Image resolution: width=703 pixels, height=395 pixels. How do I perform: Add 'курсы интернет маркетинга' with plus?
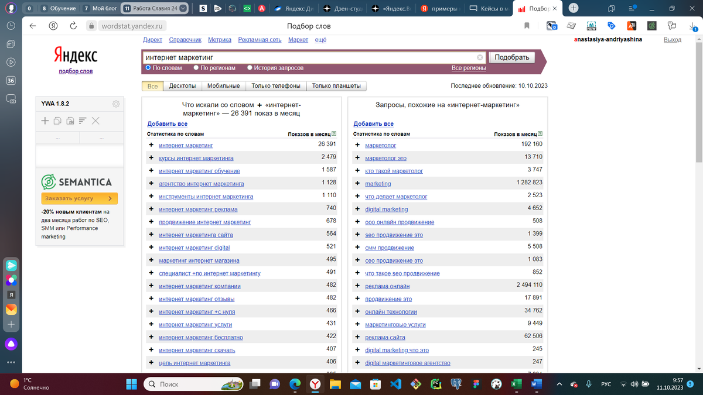click(151, 157)
